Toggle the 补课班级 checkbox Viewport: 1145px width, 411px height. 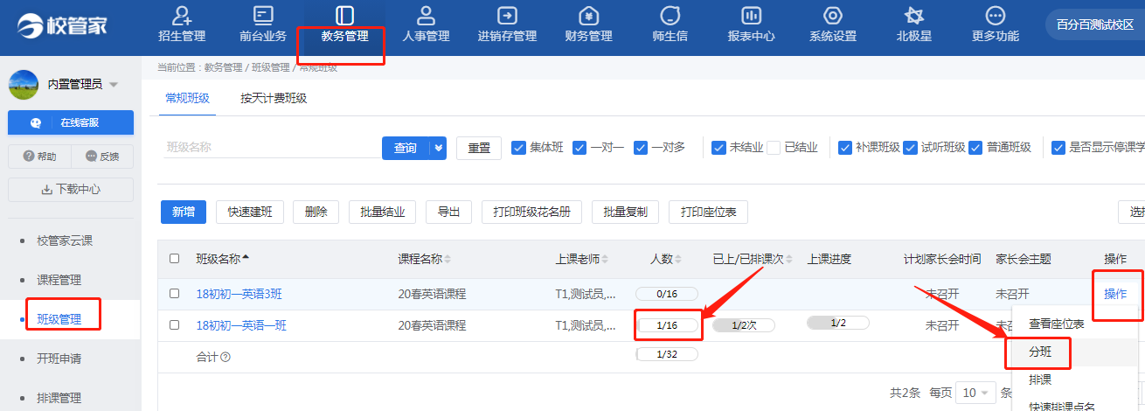tap(845, 147)
